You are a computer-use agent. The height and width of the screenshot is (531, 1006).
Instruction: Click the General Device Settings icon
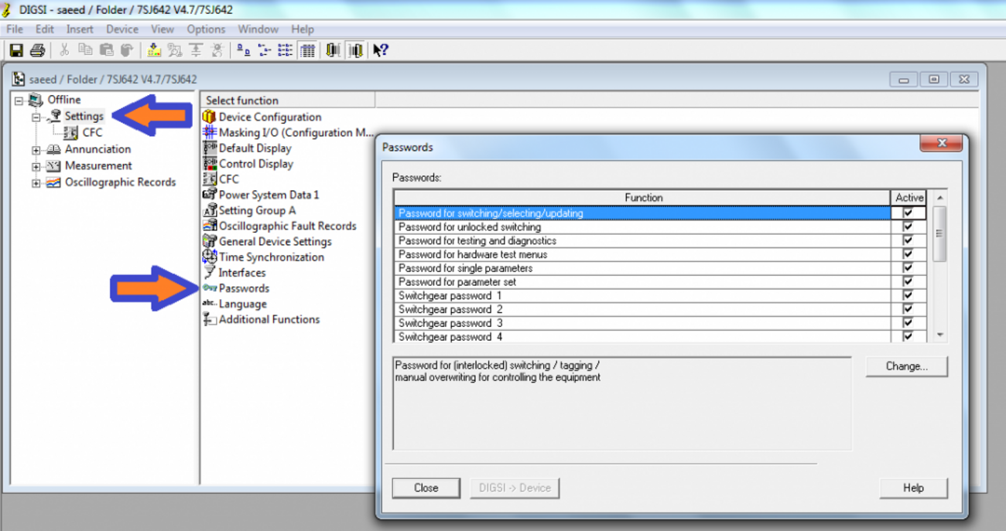click(x=209, y=241)
